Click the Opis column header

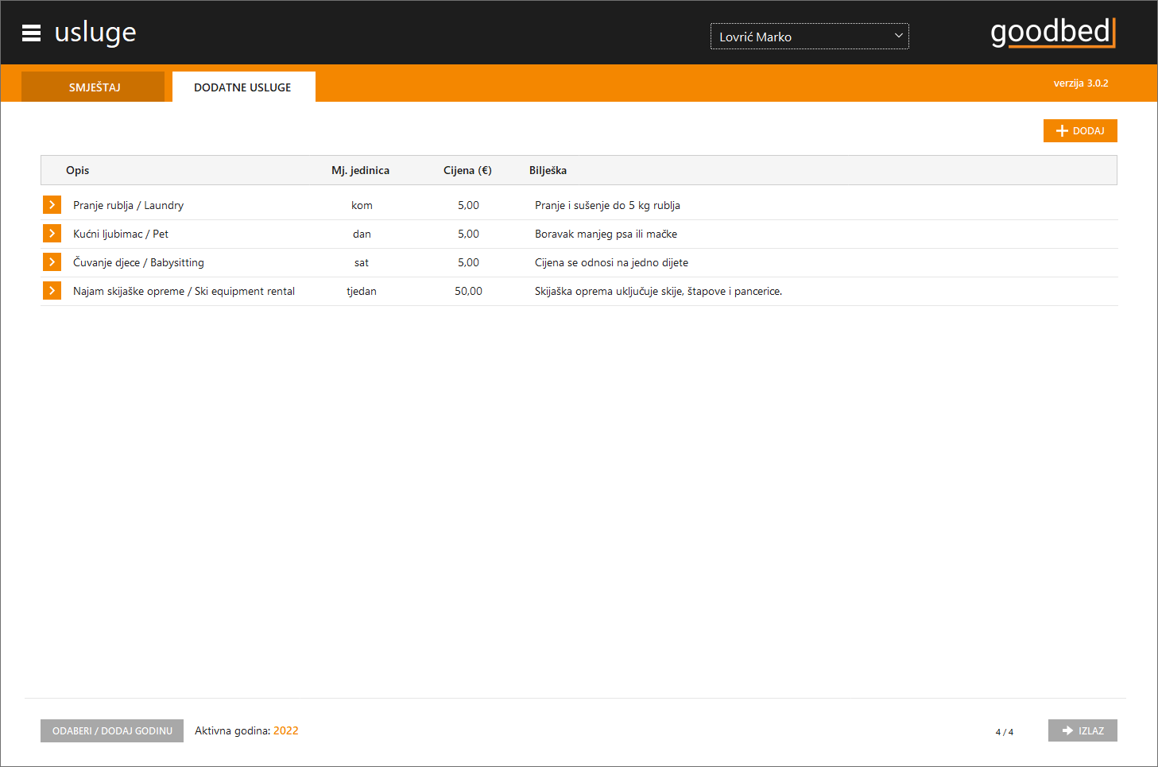78,170
